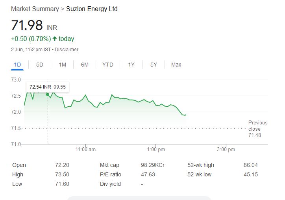
Task: Click the 52-wk high value 86.04
Action: pyautogui.click(x=251, y=165)
